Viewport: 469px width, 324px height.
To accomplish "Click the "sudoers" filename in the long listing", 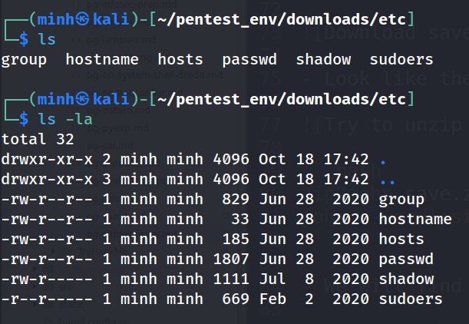I will pos(411,299).
